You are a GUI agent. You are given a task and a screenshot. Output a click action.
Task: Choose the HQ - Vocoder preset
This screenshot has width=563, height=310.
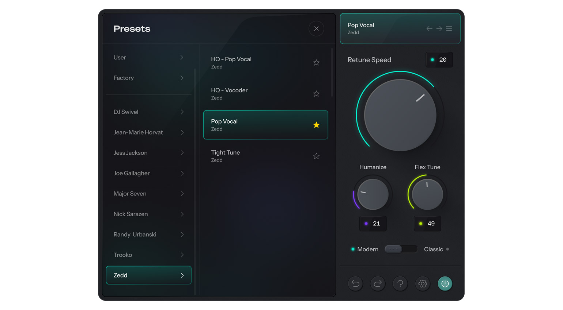tap(256, 94)
